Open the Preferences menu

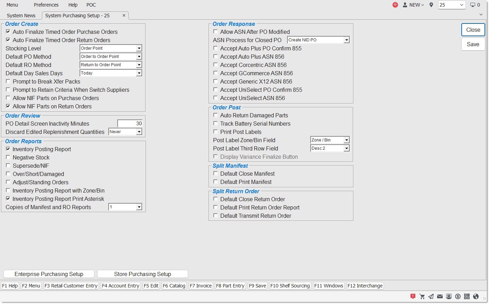coord(46,5)
